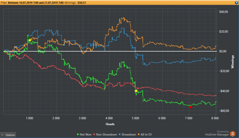Click the Hold'em Manager 2 logo icon

click(233, 134)
